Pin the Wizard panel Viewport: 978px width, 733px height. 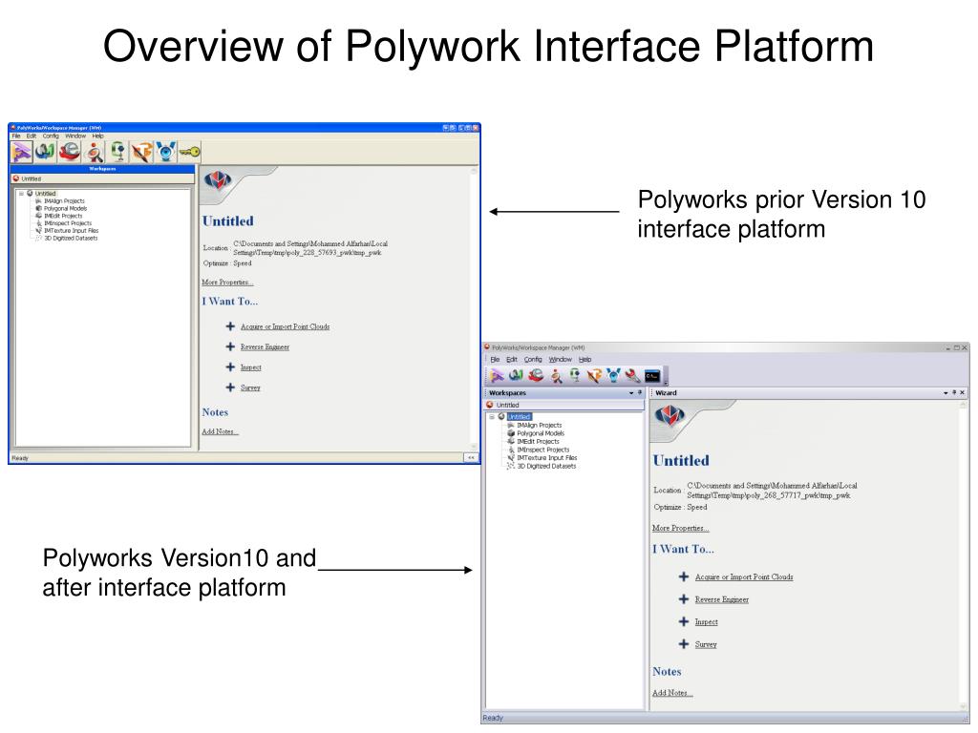954,392
